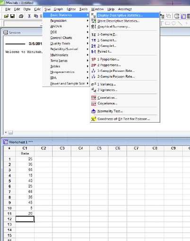Open Basic Statistics submenu entry
This screenshot has height=241, width=190.
coord(66,15)
